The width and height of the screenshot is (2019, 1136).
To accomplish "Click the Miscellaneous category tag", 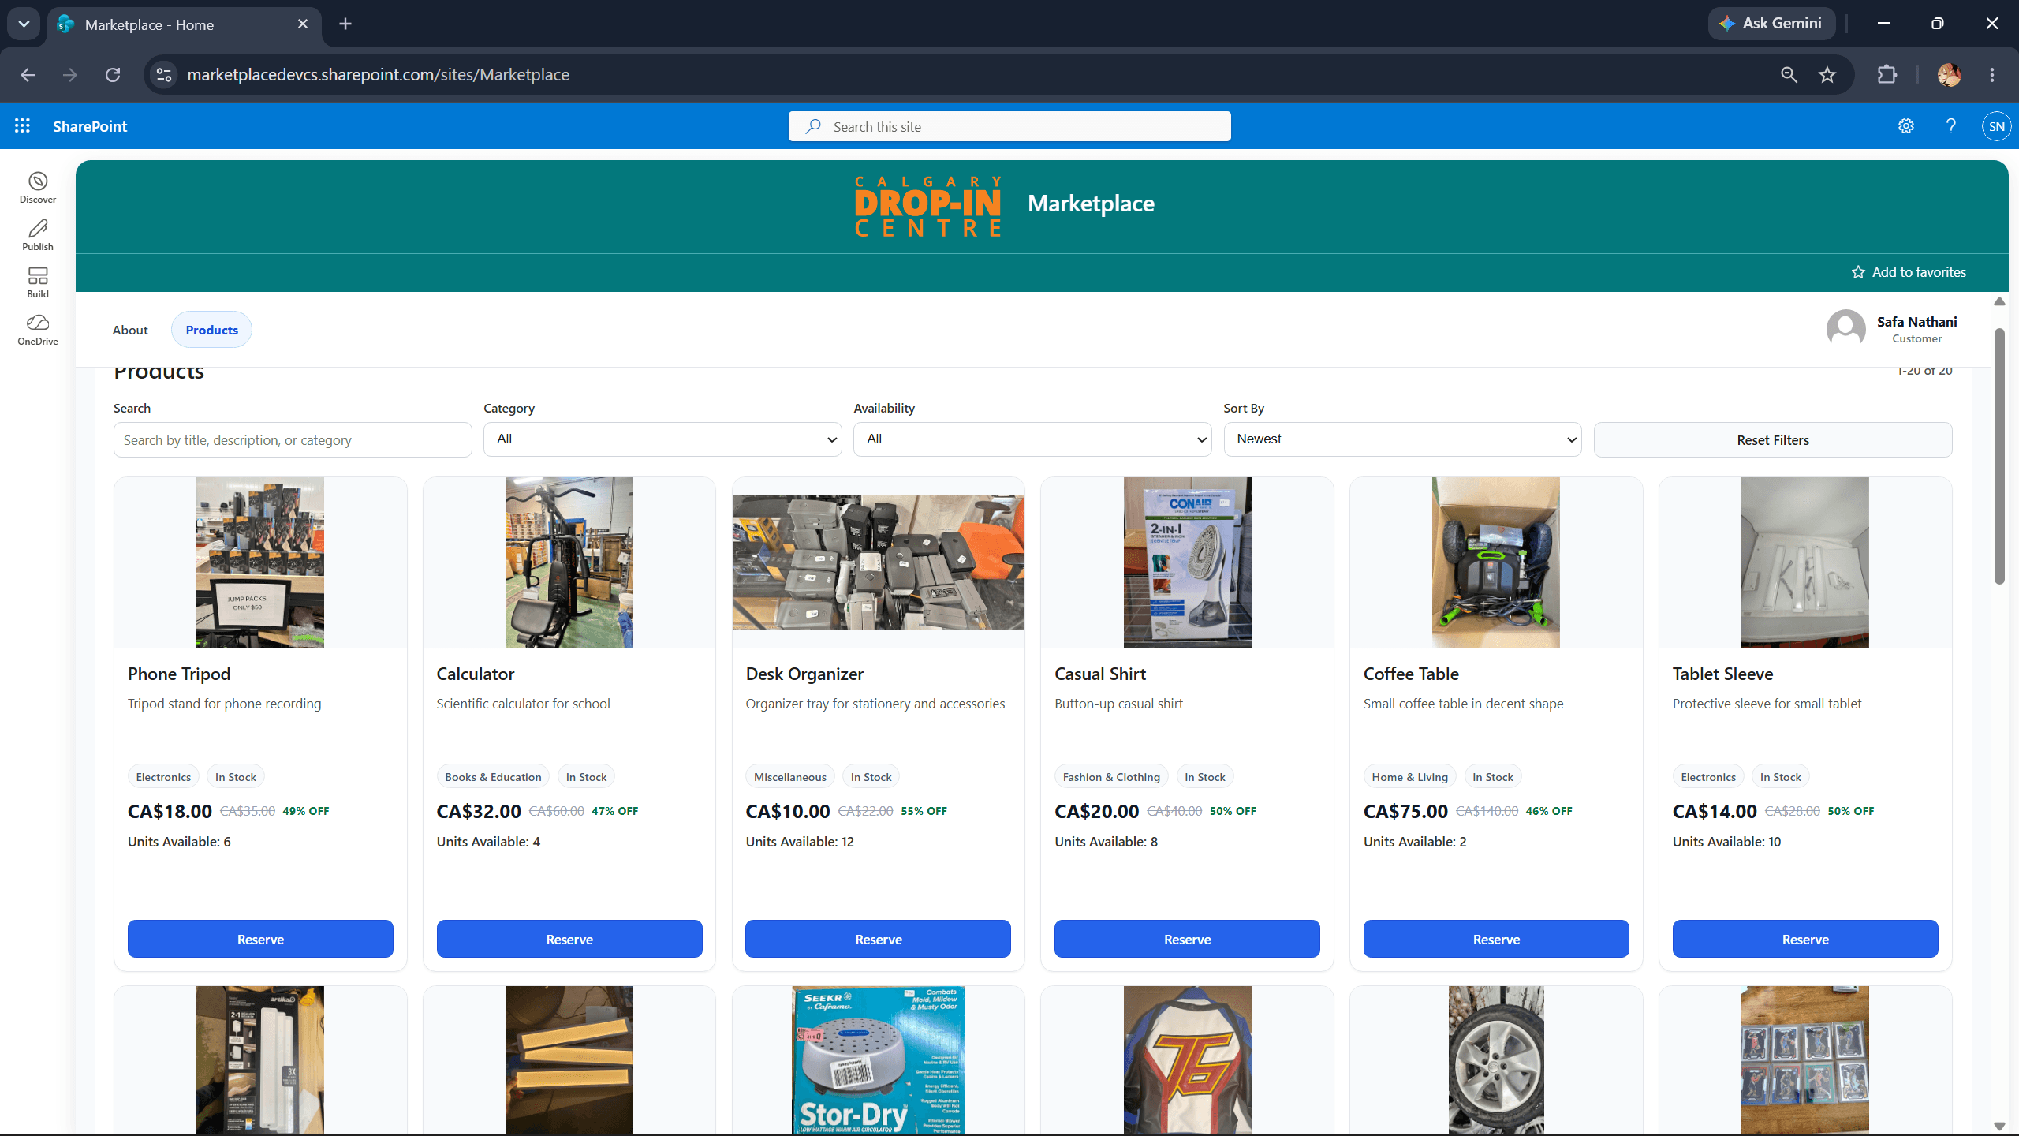I will (789, 777).
